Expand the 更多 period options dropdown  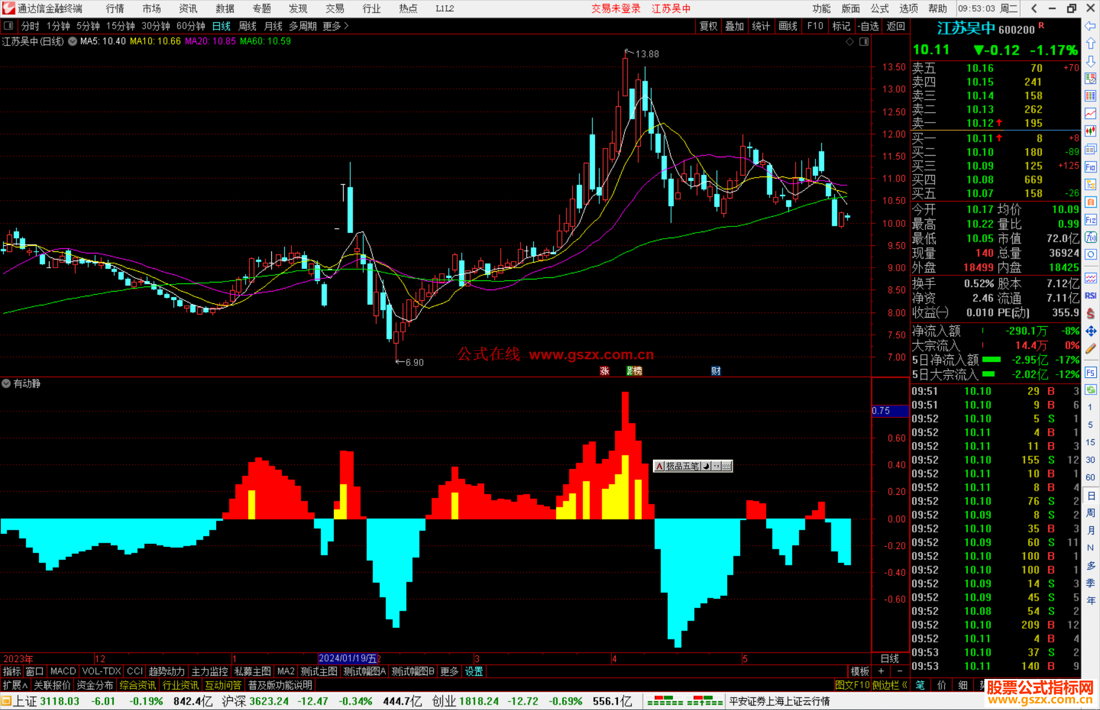336,26
